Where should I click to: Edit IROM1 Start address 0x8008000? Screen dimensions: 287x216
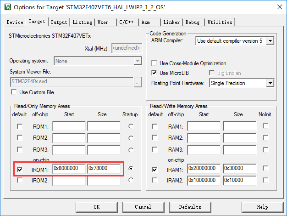[x=69, y=169]
